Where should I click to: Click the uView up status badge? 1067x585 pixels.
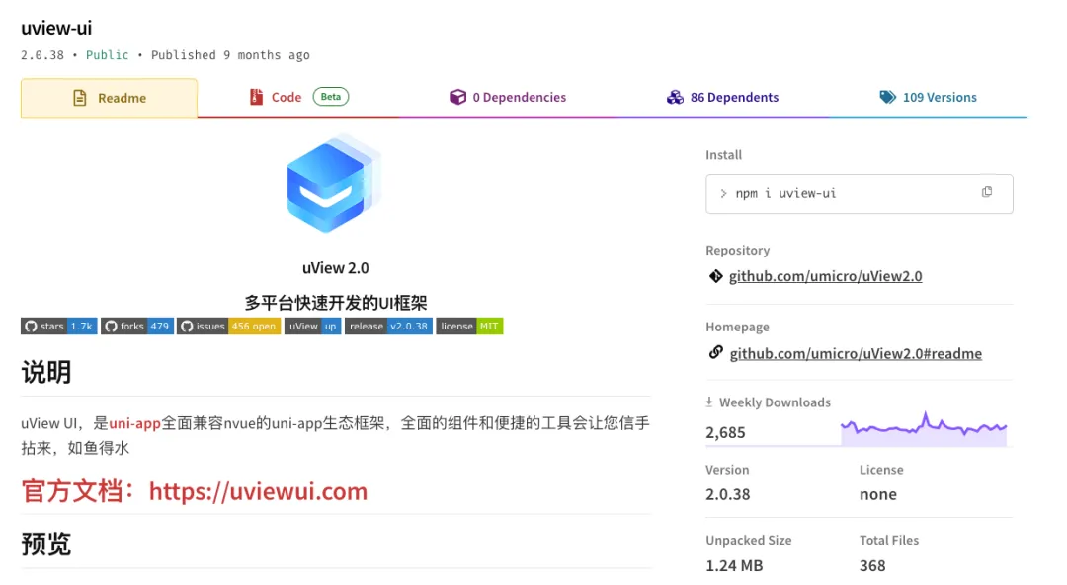coord(312,327)
